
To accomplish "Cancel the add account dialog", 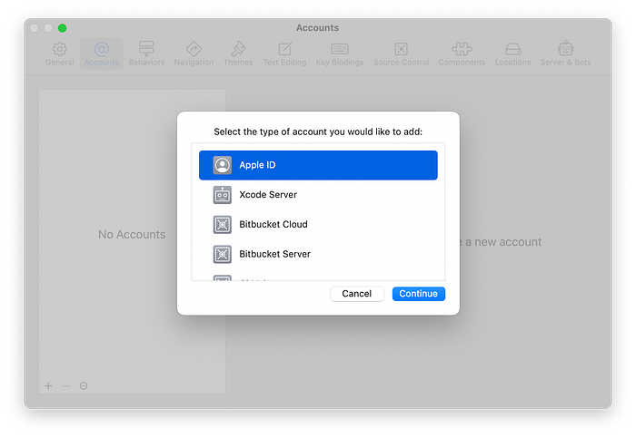I will (357, 294).
